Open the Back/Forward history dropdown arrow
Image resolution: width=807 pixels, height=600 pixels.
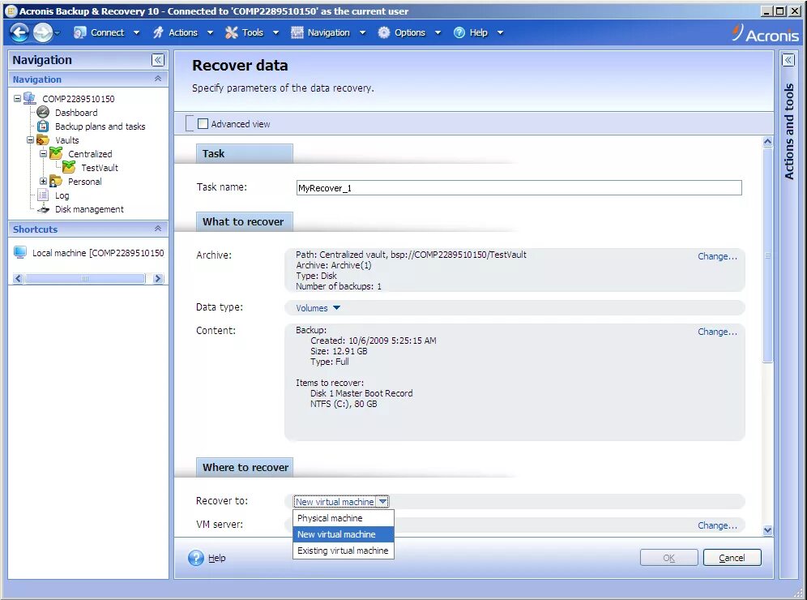[x=57, y=32]
